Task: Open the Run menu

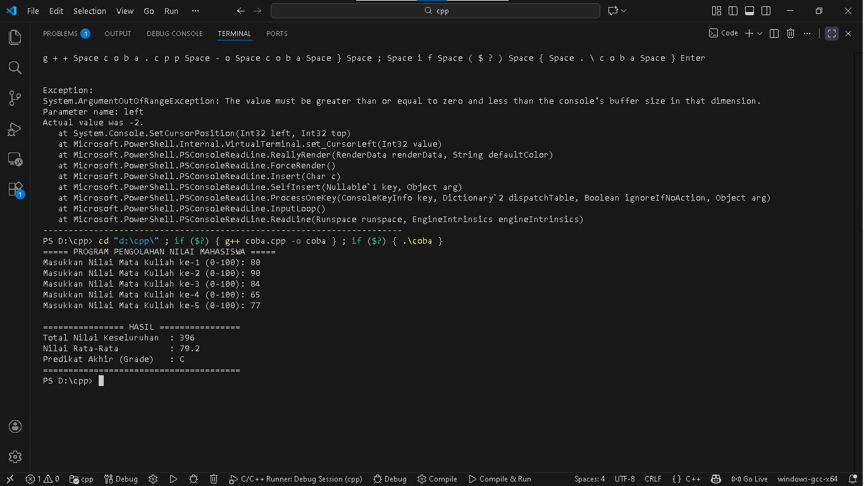Action: tap(171, 11)
